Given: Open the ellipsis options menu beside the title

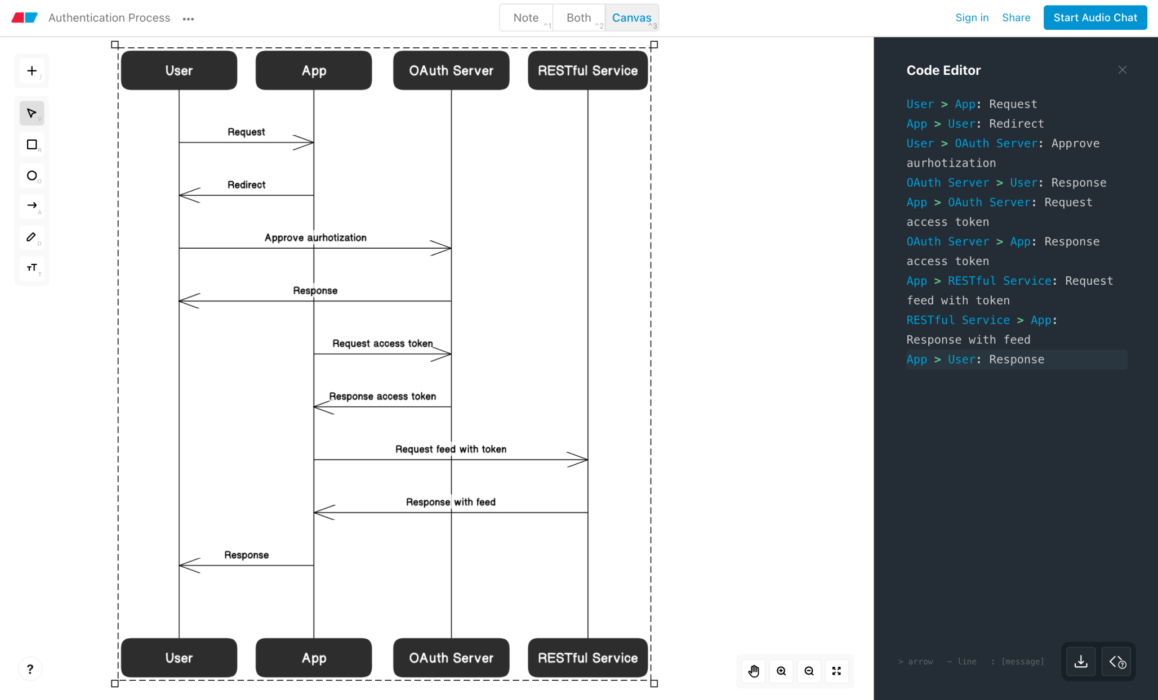Looking at the screenshot, I should click(188, 19).
